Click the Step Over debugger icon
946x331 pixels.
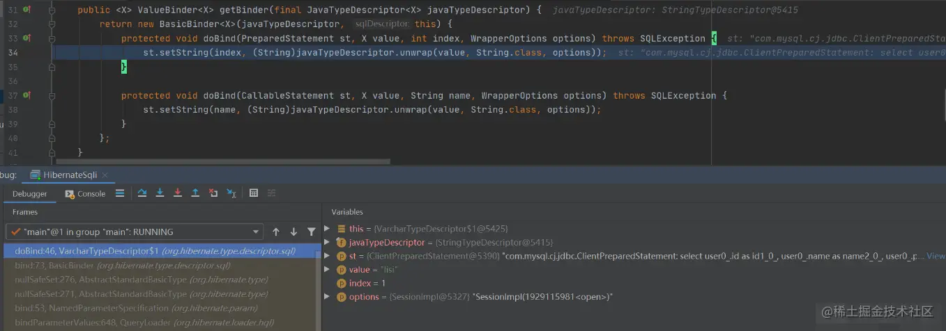click(142, 193)
